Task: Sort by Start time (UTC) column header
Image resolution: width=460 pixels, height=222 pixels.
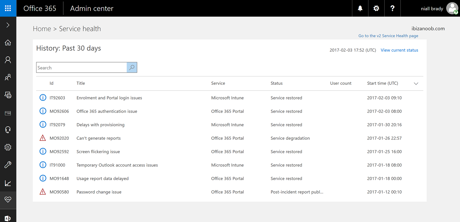Action: [383, 83]
